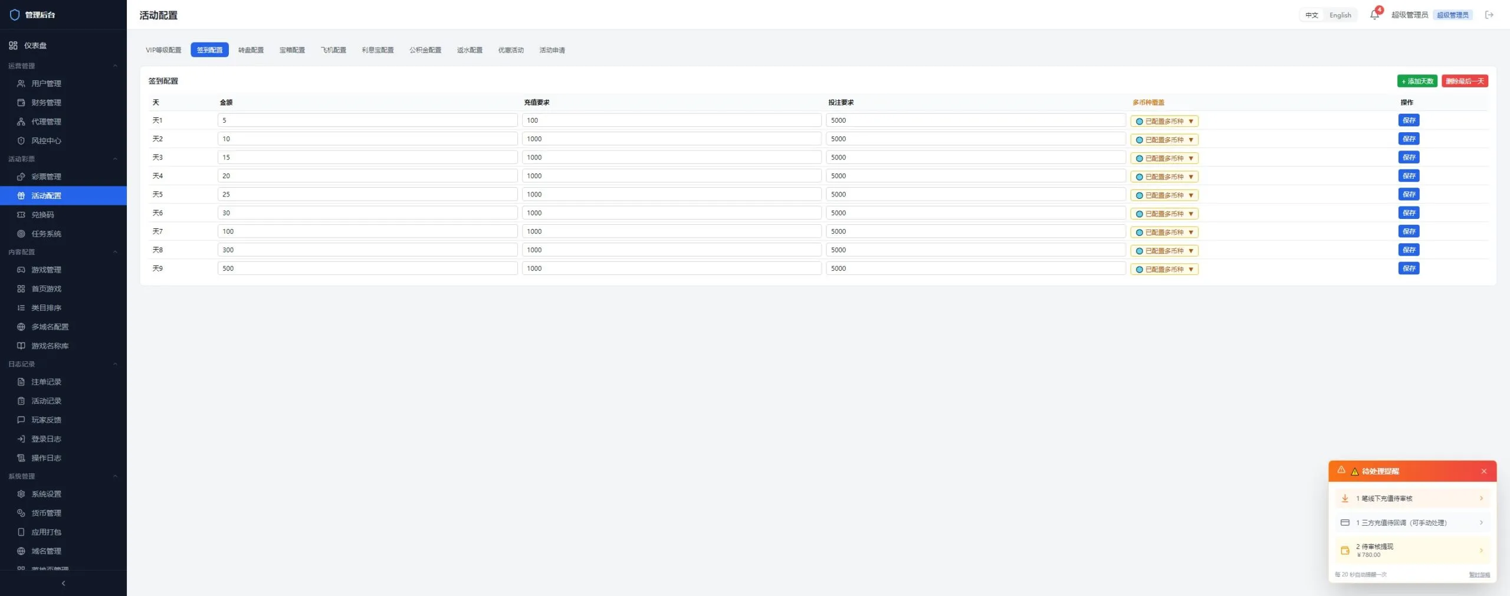Click the 风控中心 shield icon
The height and width of the screenshot is (596, 1510).
pyautogui.click(x=21, y=140)
